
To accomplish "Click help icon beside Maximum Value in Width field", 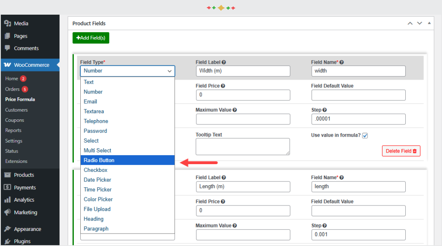I will point(235,110).
